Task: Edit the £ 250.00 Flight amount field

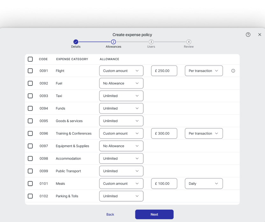Action: pos(164,71)
